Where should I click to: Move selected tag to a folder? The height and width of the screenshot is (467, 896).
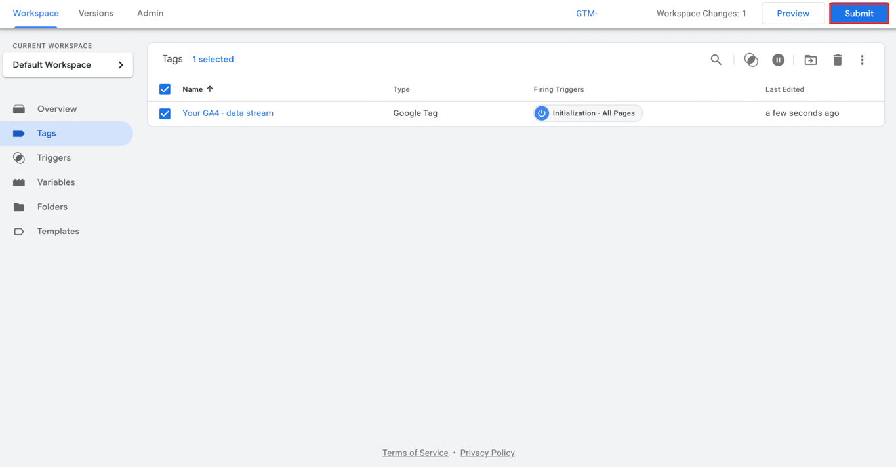(810, 60)
